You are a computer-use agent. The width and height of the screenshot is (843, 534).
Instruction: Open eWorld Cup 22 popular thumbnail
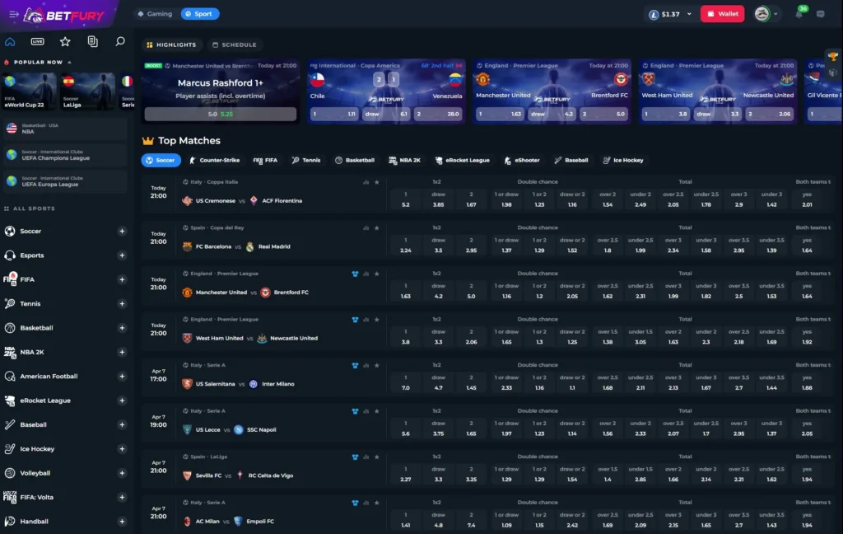pyautogui.click(x=29, y=91)
